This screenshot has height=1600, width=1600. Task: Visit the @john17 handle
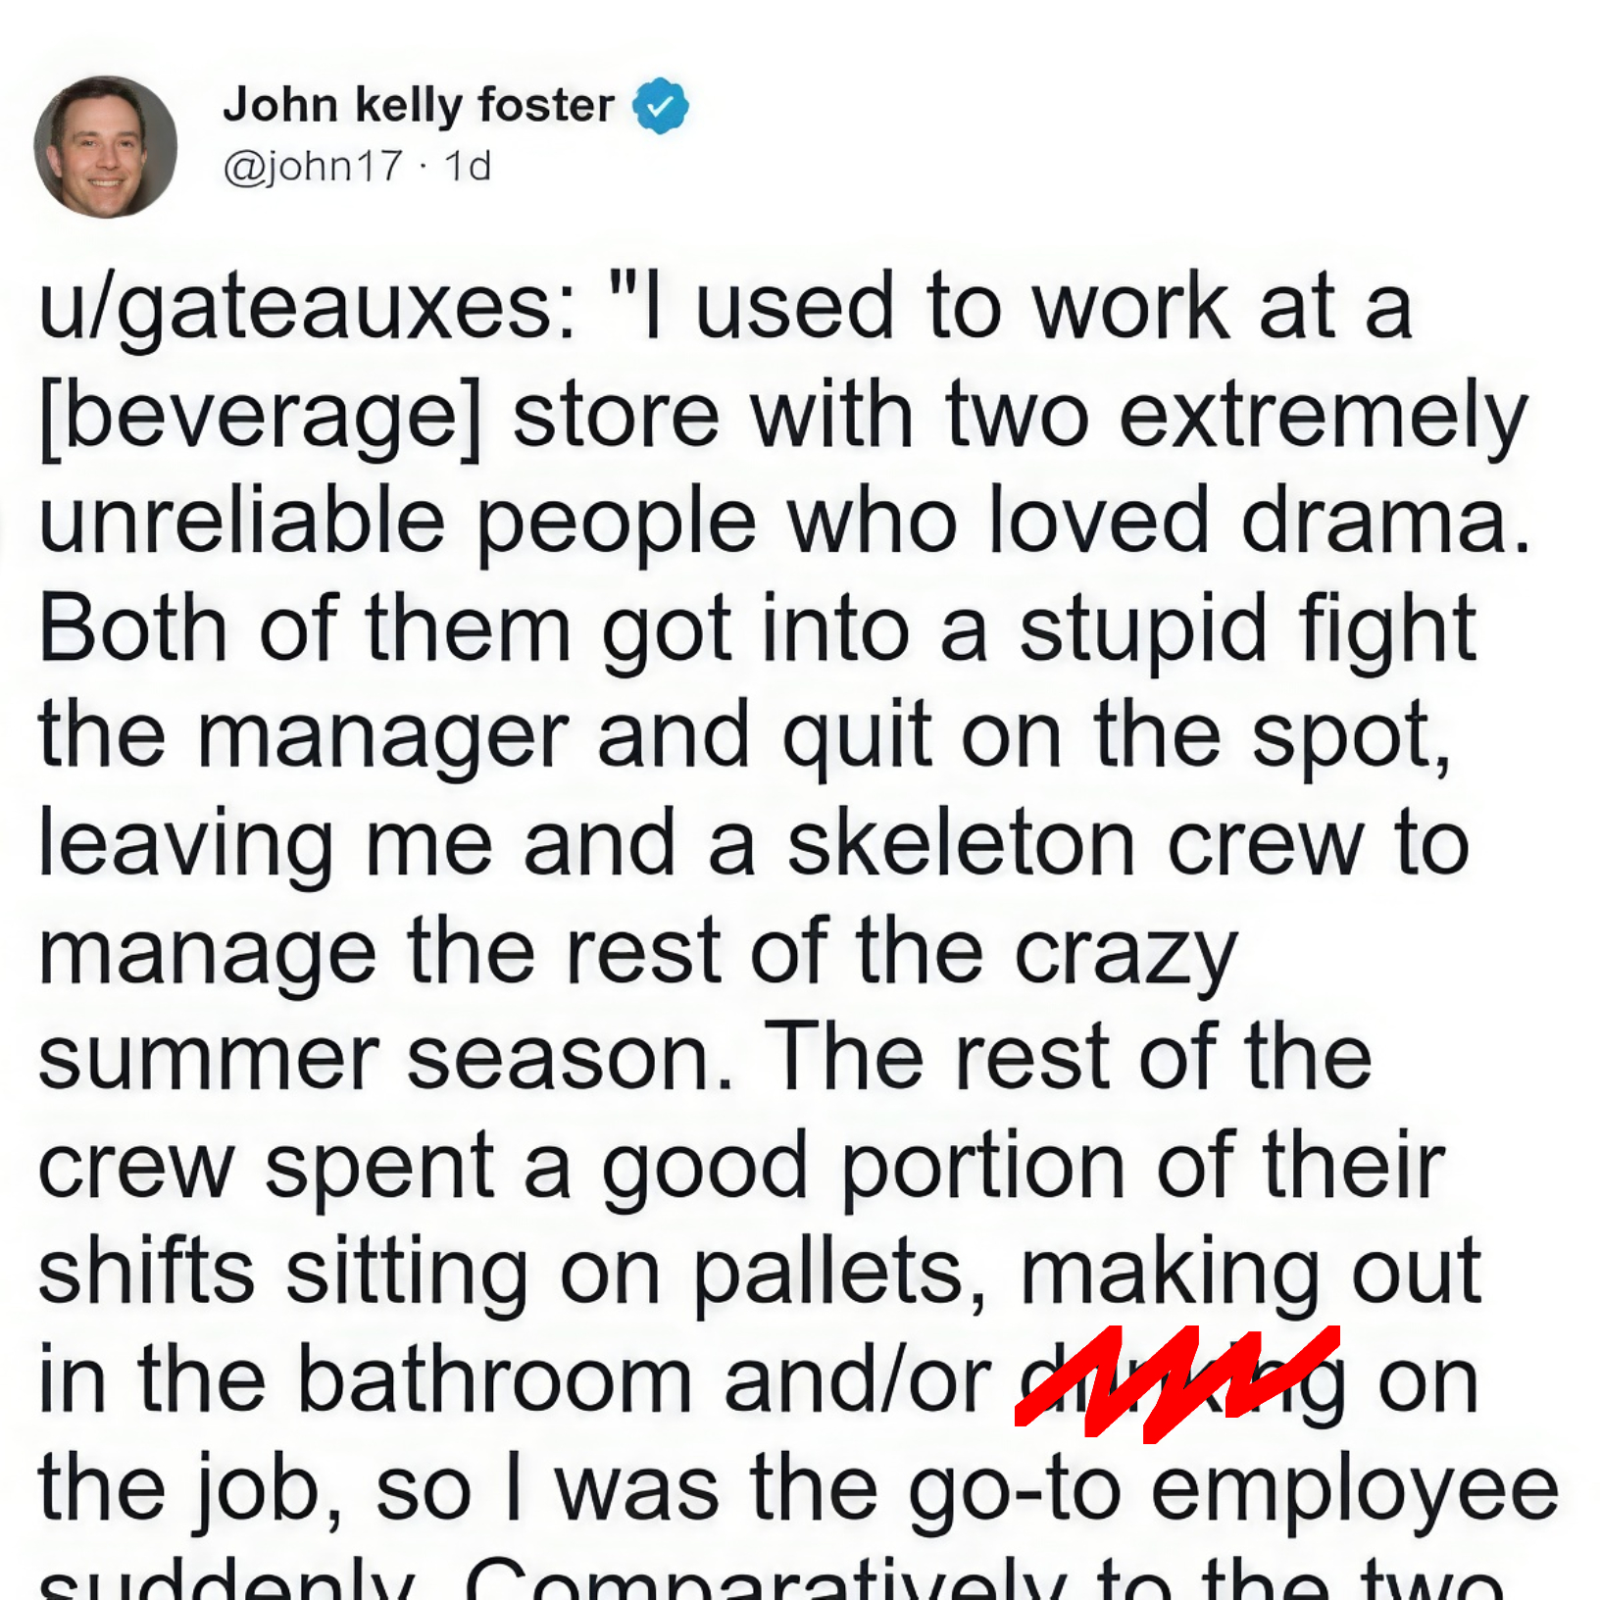click(313, 166)
